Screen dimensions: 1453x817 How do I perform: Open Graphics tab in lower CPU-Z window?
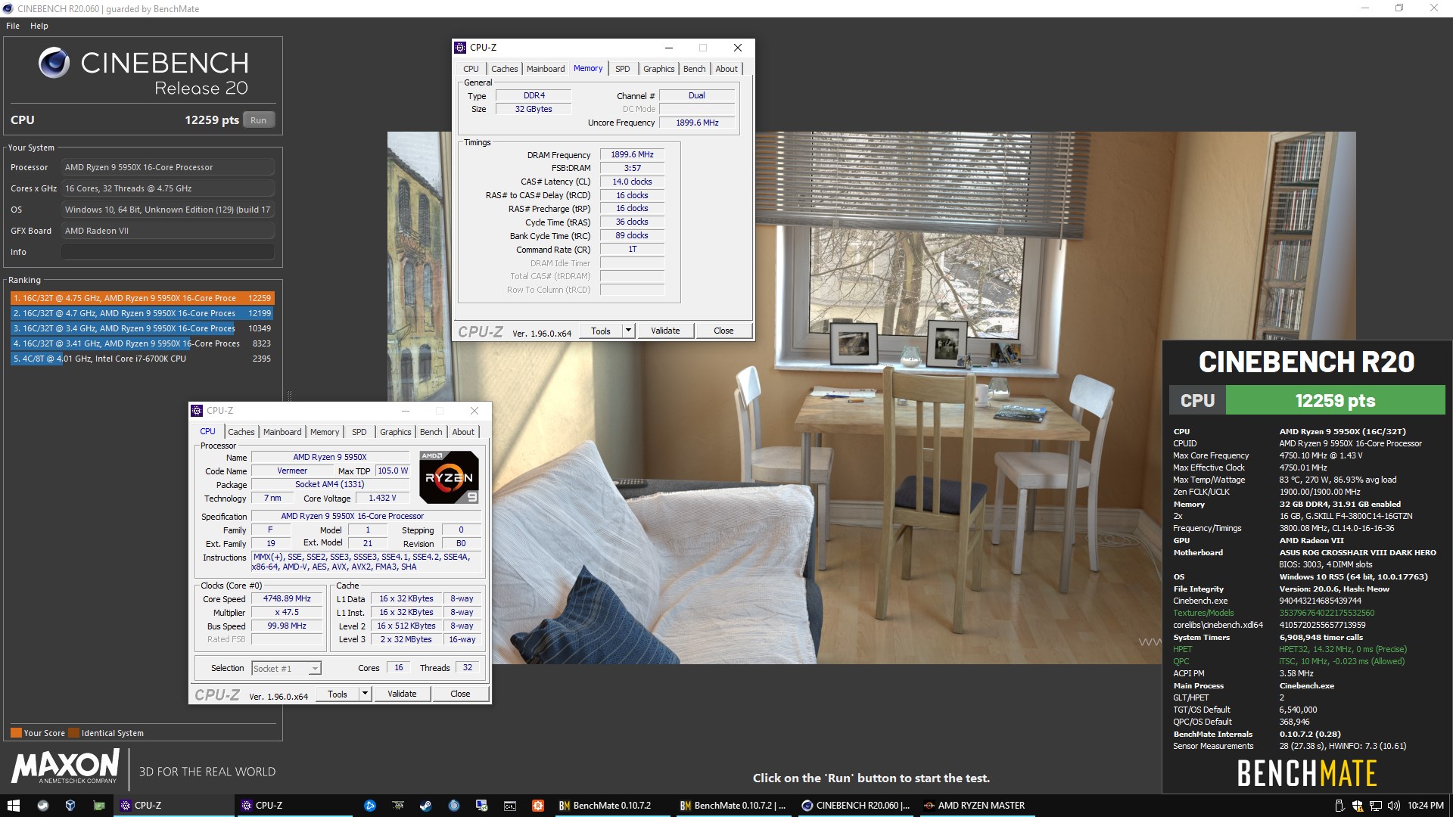click(x=396, y=432)
